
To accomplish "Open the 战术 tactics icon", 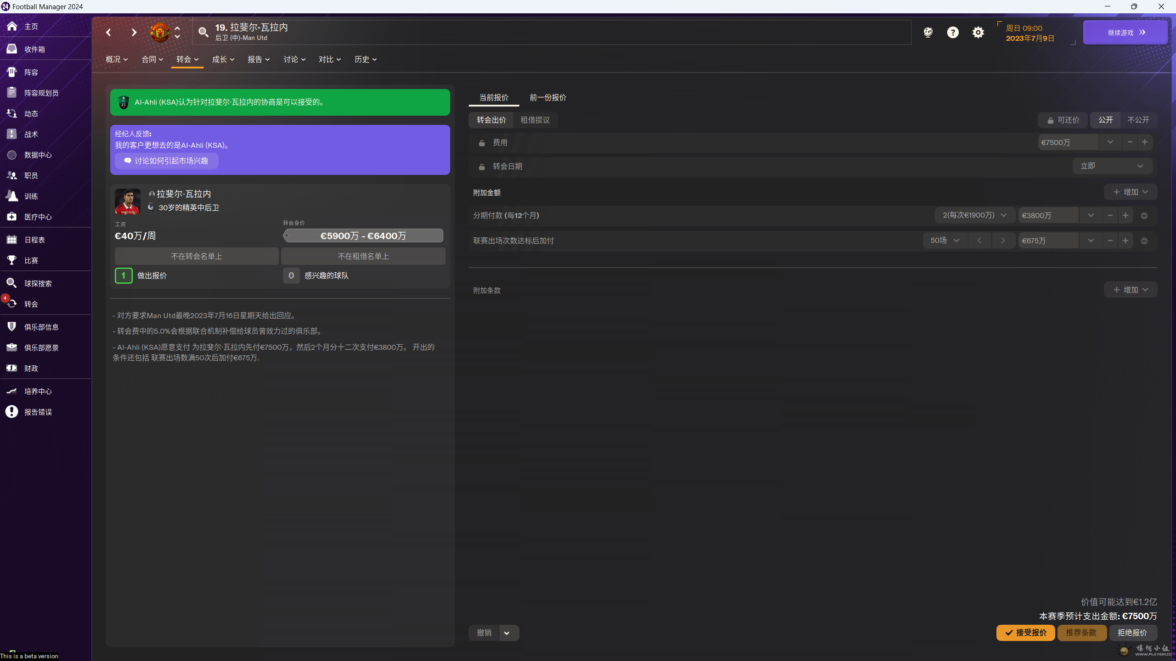I will point(12,134).
